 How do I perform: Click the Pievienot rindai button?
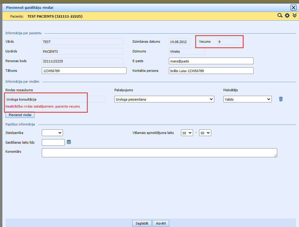[20, 115]
